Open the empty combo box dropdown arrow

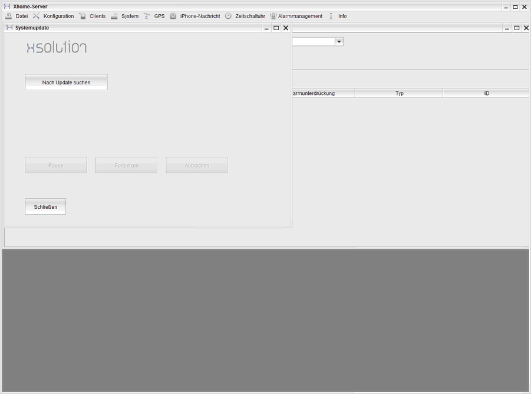pyautogui.click(x=338, y=41)
